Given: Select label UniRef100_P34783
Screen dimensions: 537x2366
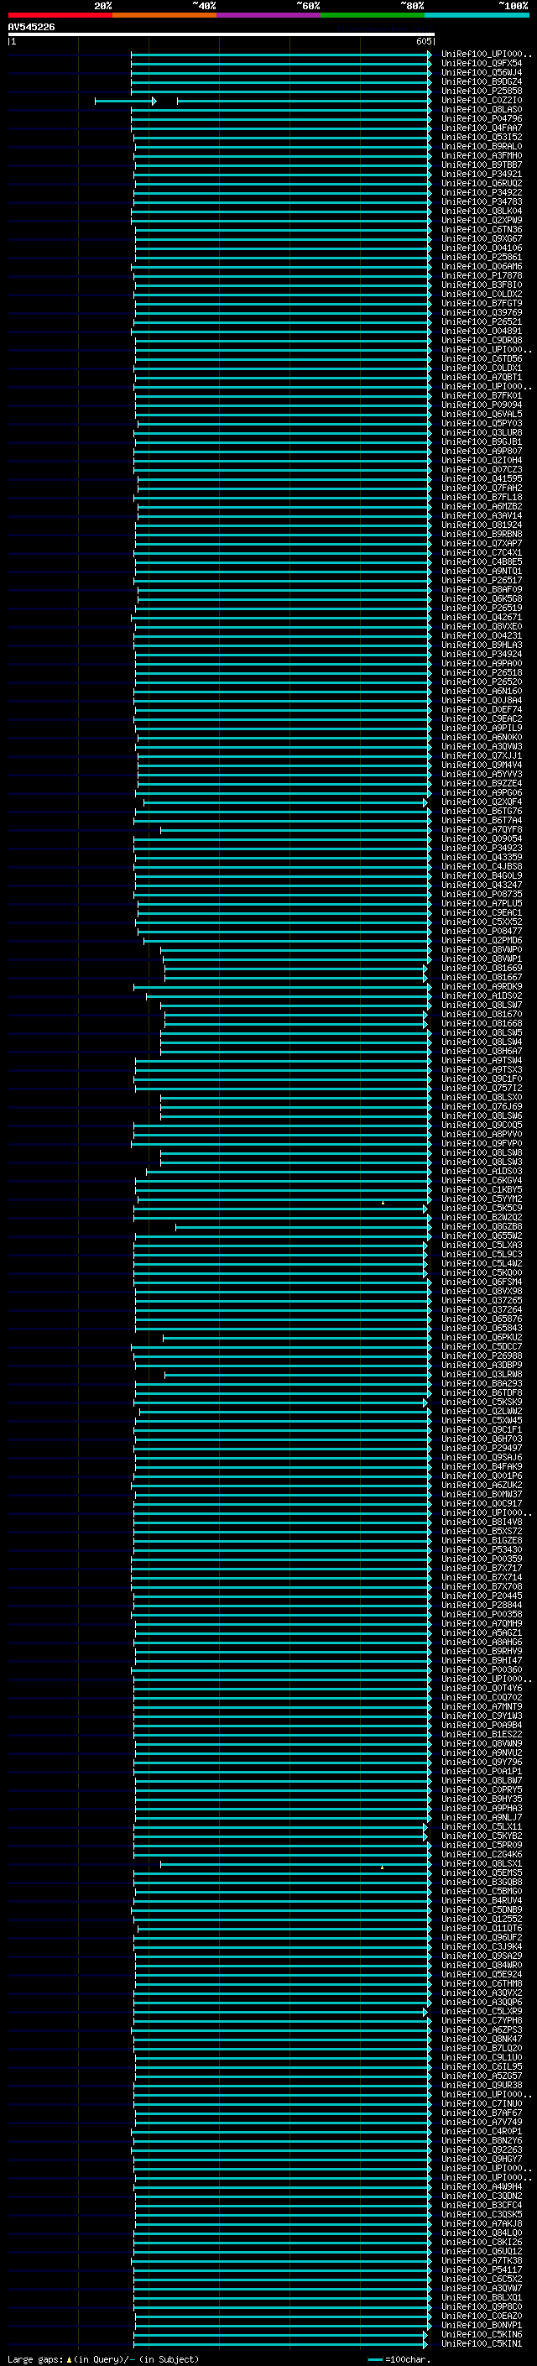Looking at the screenshot, I should 482,202.
